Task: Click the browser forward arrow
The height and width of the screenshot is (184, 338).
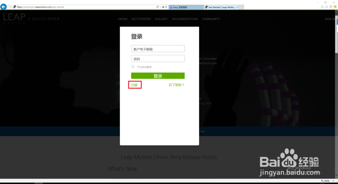Action: [x=10, y=7]
